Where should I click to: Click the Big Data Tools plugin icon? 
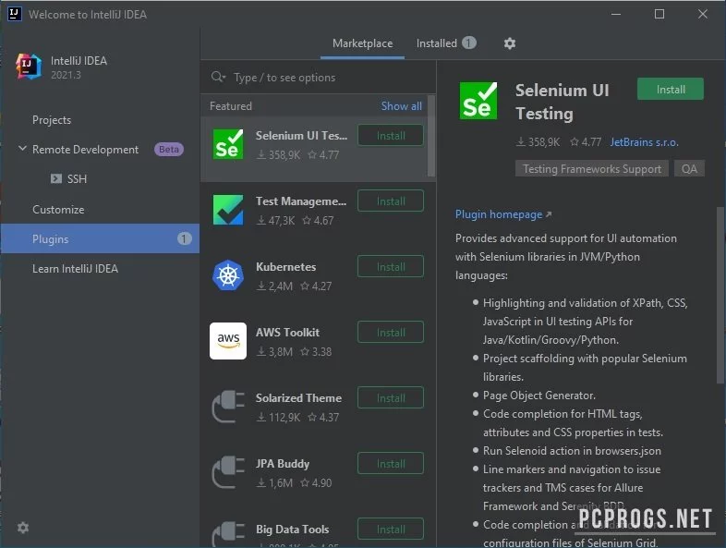pyautogui.click(x=228, y=534)
